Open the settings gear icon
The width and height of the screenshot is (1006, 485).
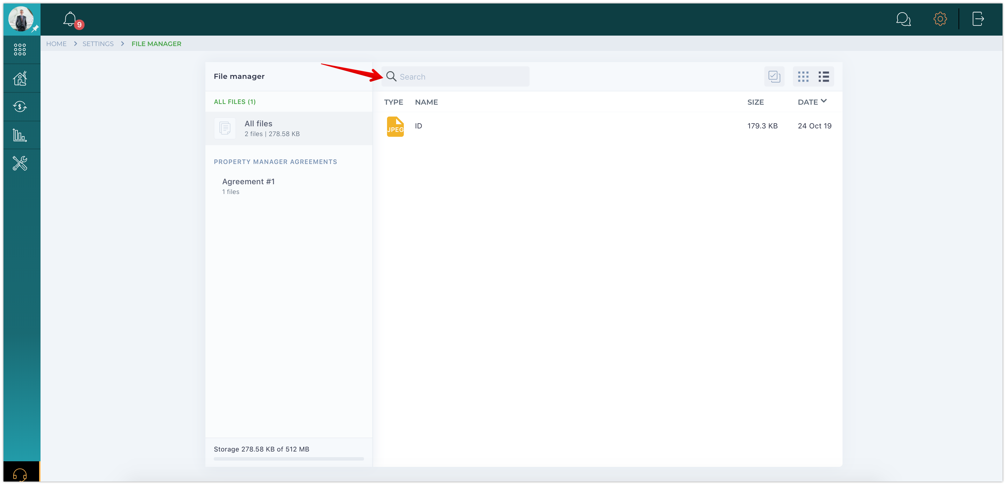click(x=940, y=19)
